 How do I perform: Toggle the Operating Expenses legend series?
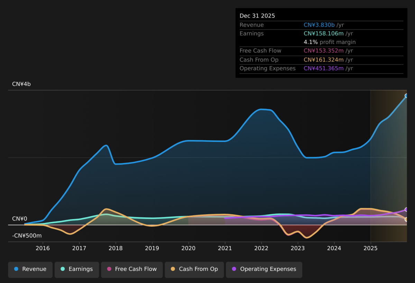[264, 270]
